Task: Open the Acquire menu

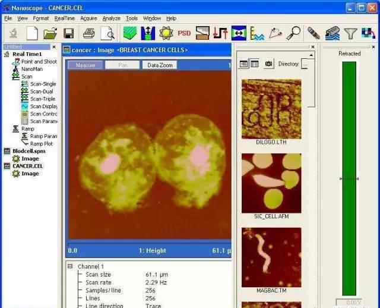Action: tap(88, 18)
